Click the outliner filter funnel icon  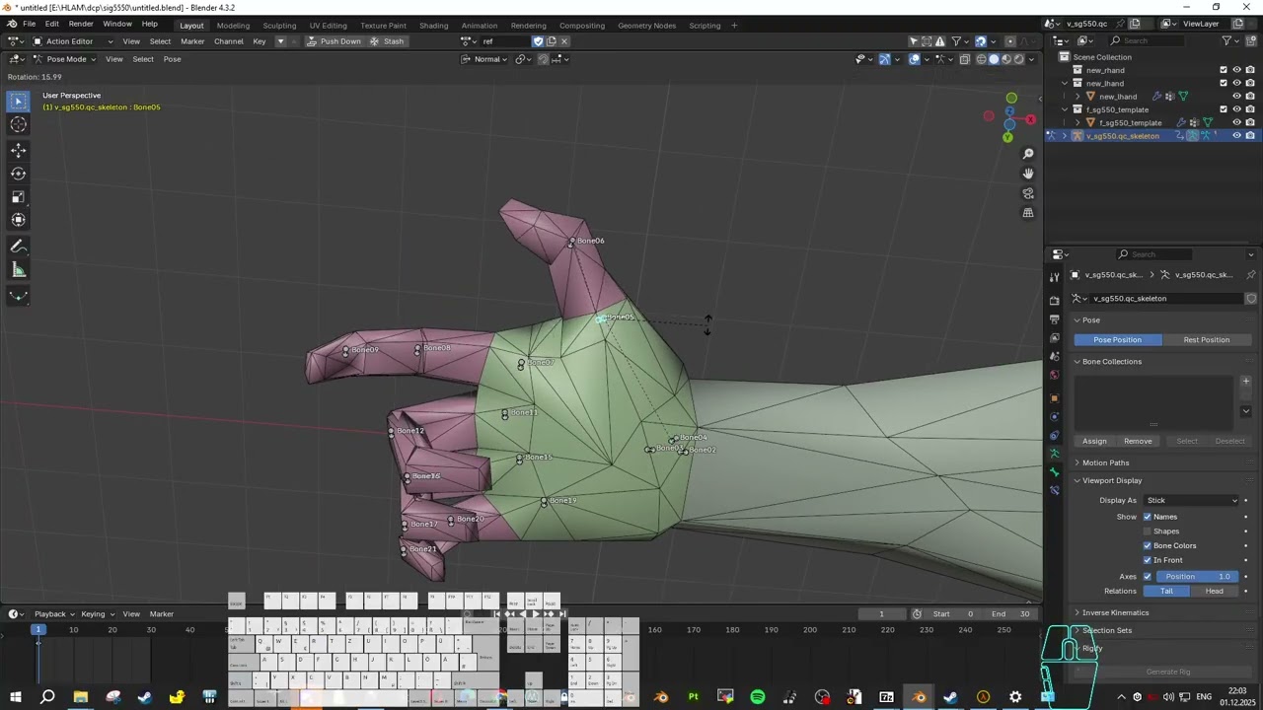tap(1226, 40)
